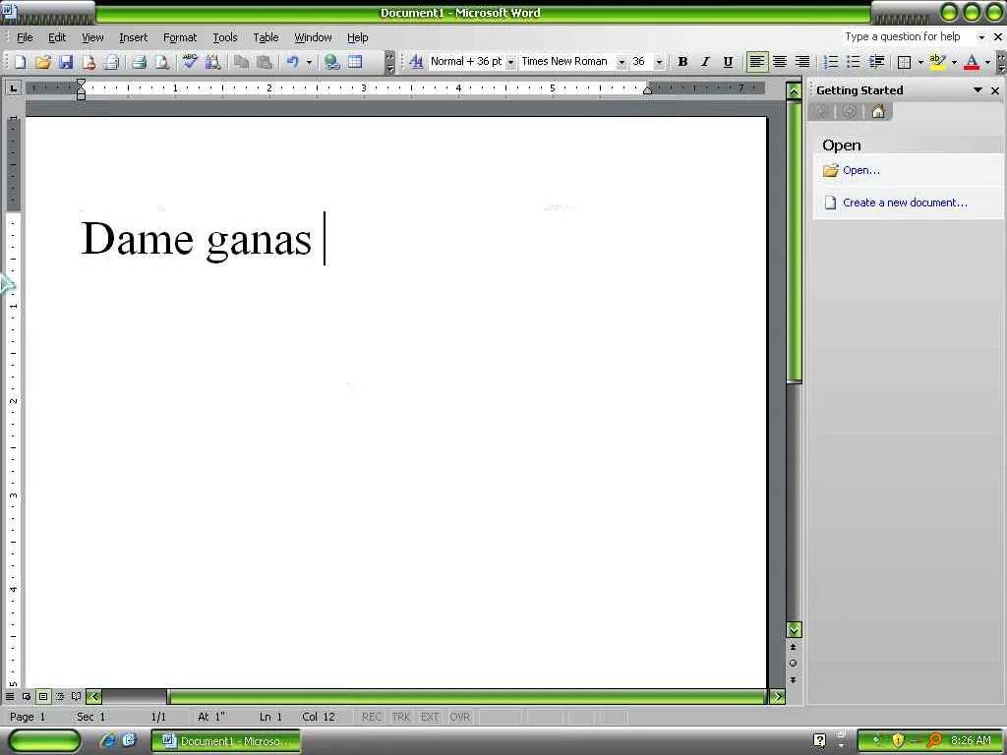Image resolution: width=1007 pixels, height=755 pixels.
Task: Print the document using the printer icon
Action: [140, 62]
